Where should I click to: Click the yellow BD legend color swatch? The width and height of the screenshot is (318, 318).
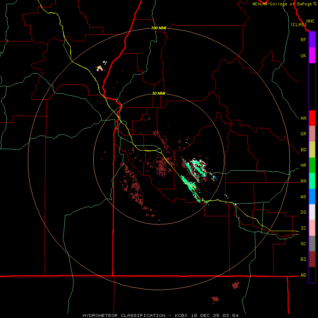pyautogui.click(x=312, y=150)
